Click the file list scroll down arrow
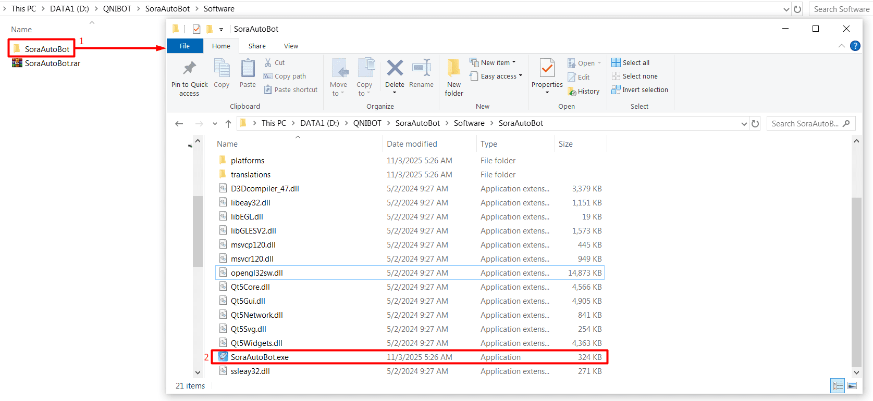873x401 pixels. tap(856, 372)
